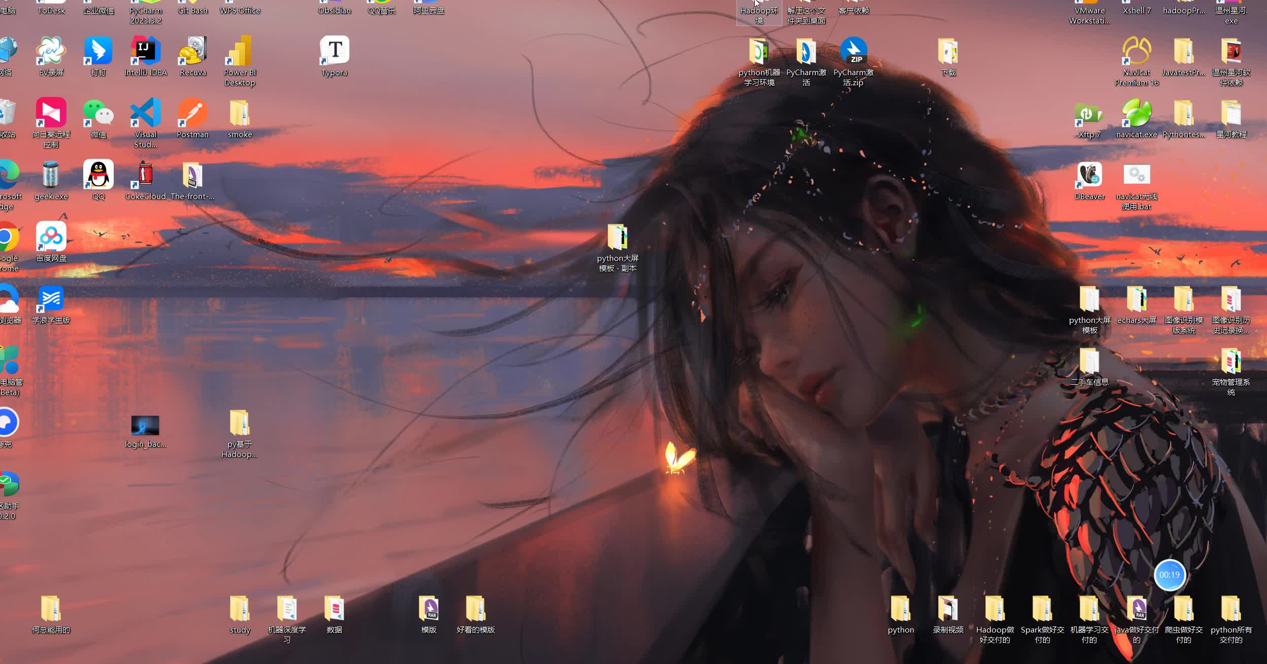Select the Postman shortcut icon
The height and width of the screenshot is (664, 1267).
[193, 113]
